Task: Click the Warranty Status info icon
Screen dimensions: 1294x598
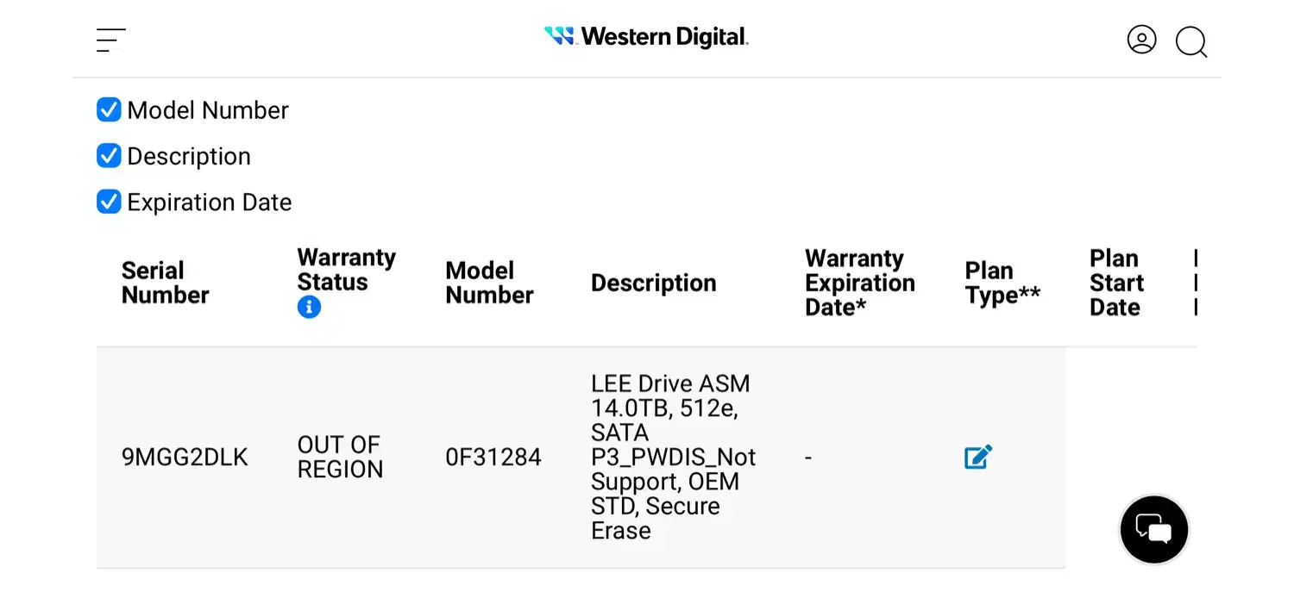Action: pyautogui.click(x=309, y=307)
